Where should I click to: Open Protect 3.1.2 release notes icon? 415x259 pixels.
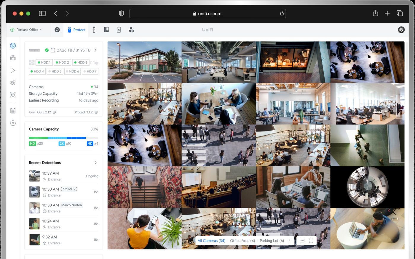[96, 112]
